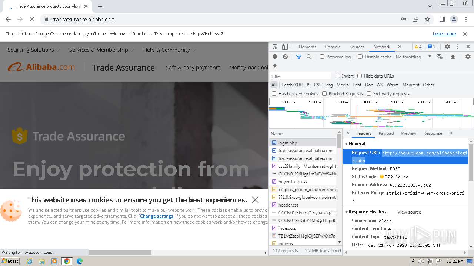Toggle the network filter funnel icon
474x266 pixels.
pyautogui.click(x=299, y=57)
